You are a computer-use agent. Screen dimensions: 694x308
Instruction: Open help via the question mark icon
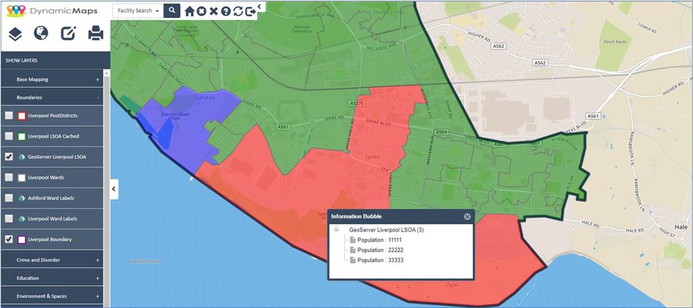coord(226,11)
